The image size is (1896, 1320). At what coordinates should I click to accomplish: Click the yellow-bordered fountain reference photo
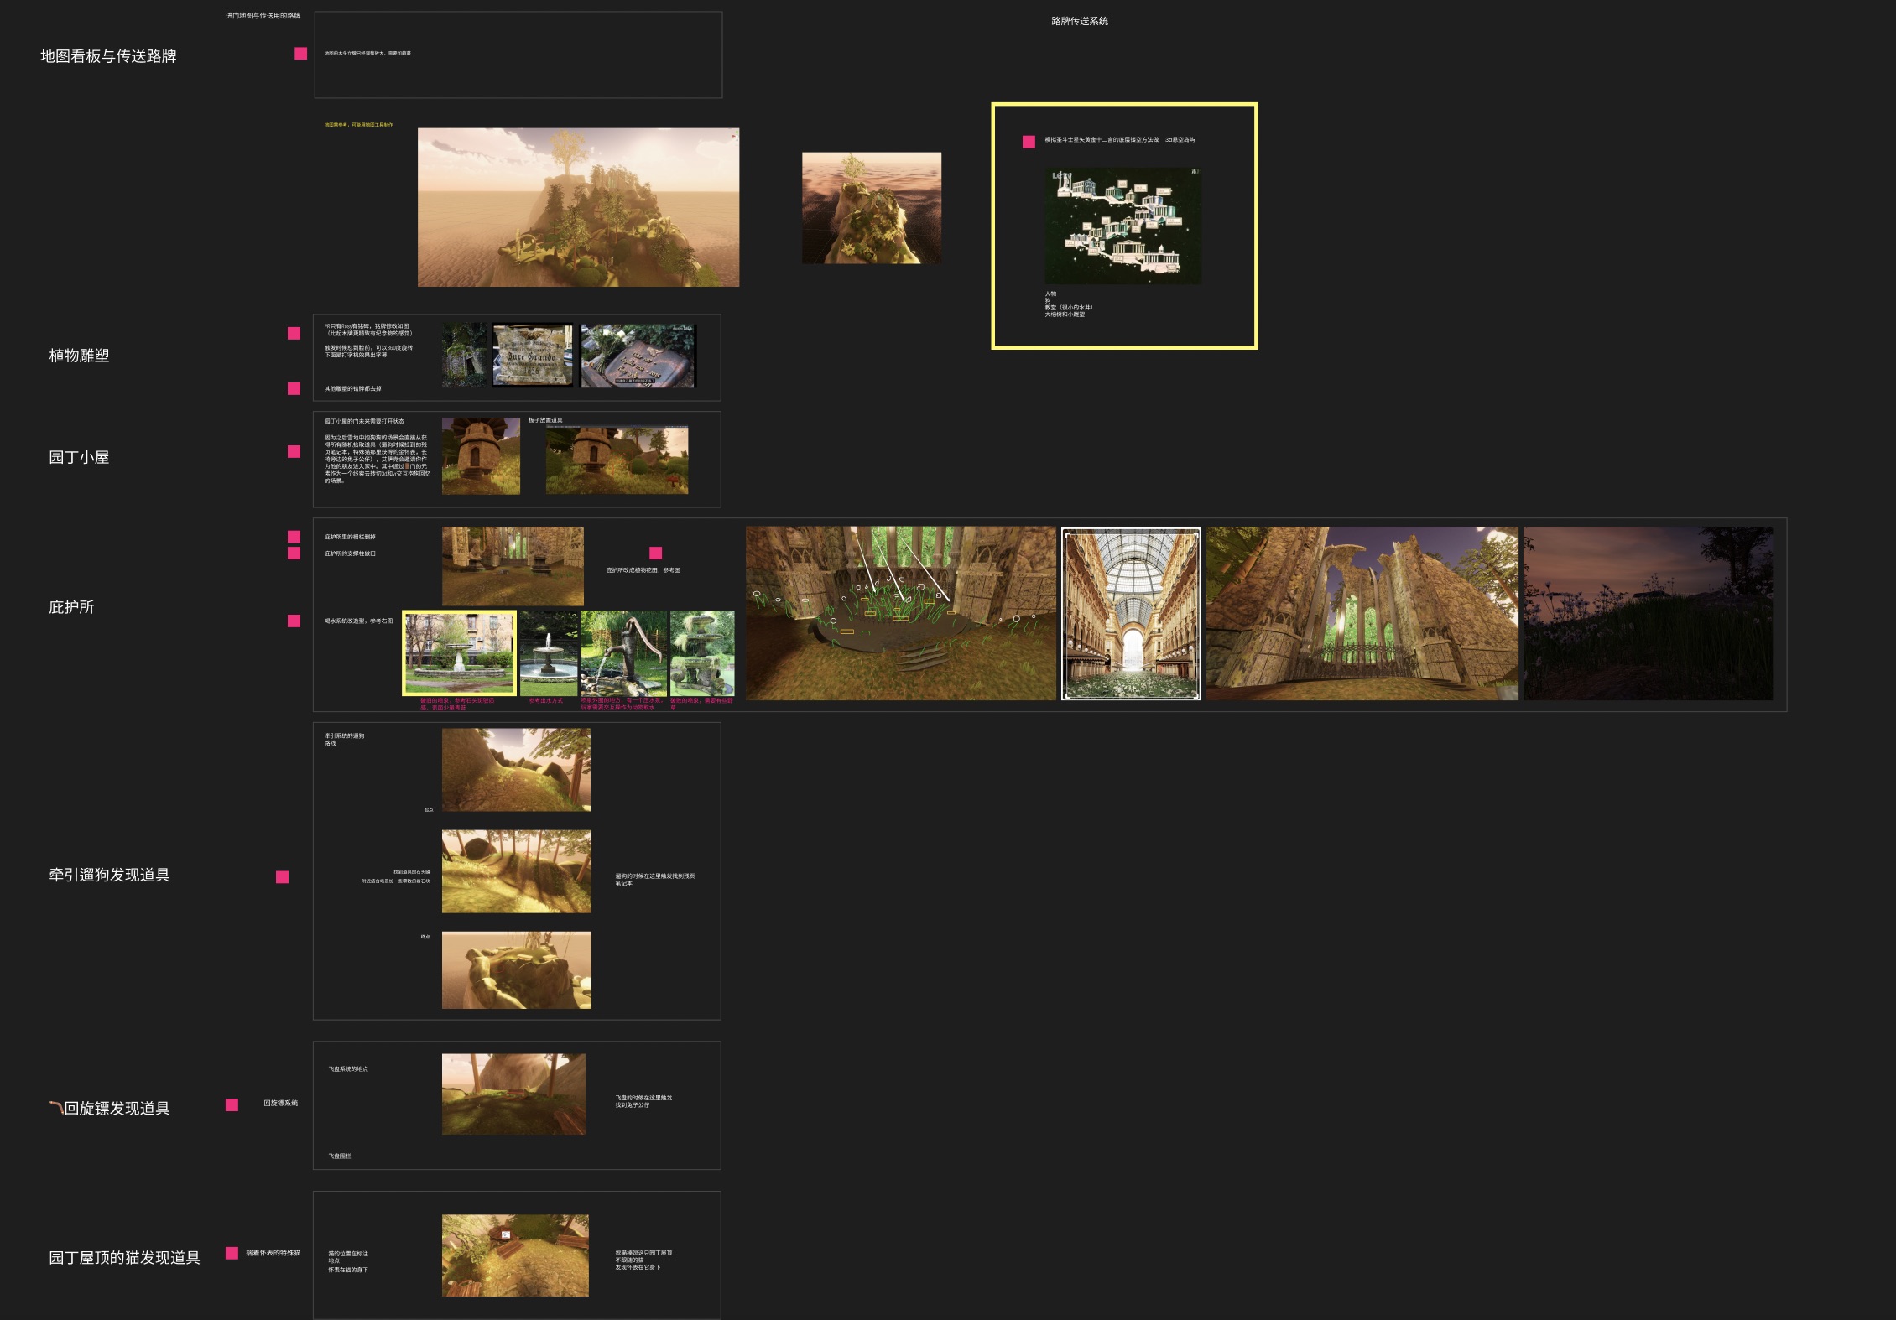tap(459, 653)
